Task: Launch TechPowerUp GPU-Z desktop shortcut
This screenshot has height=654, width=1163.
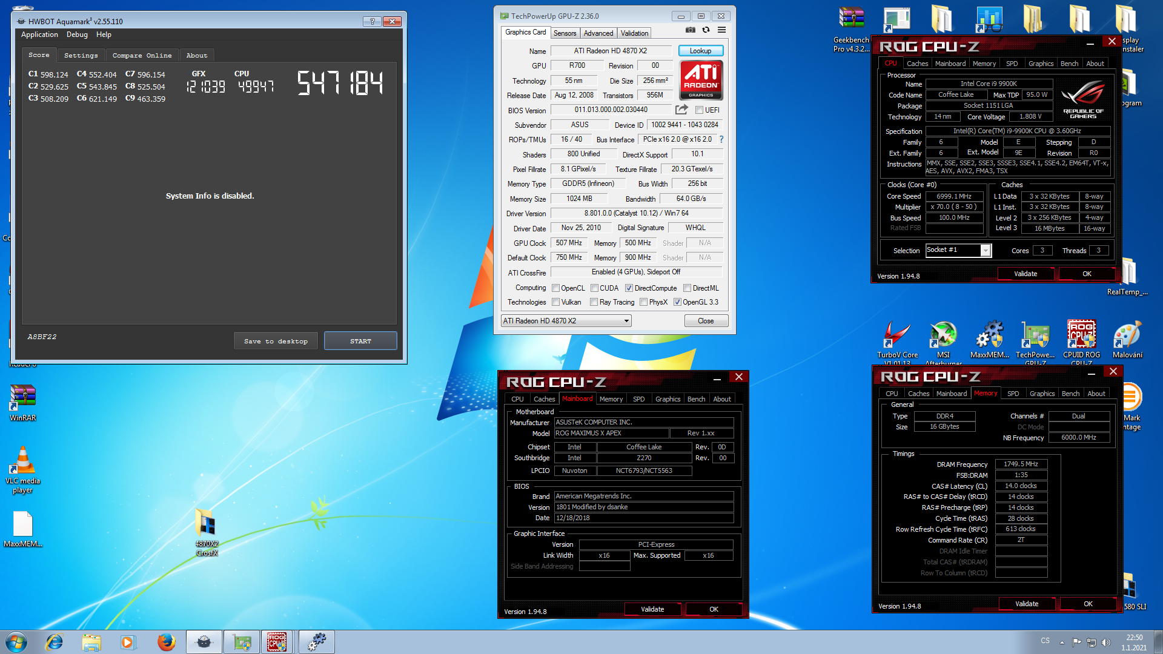Action: pyautogui.click(x=1035, y=343)
